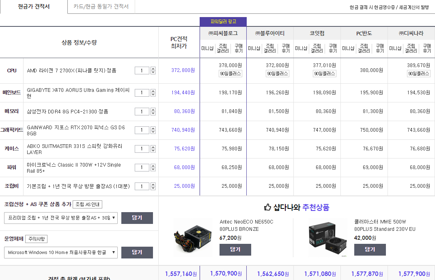
Task: Edit the mainboard quantity input field
Action: [142, 93]
